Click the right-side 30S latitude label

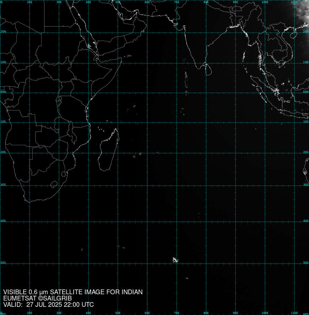click(x=306, y=185)
